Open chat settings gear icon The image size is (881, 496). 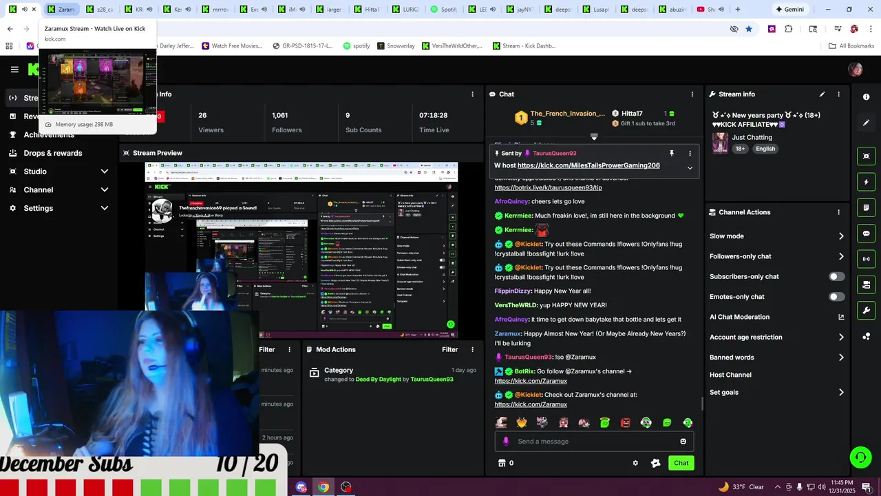[635, 463]
